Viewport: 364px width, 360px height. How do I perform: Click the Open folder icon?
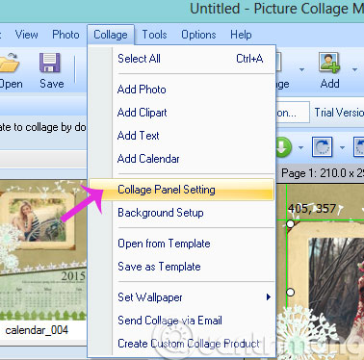9,63
